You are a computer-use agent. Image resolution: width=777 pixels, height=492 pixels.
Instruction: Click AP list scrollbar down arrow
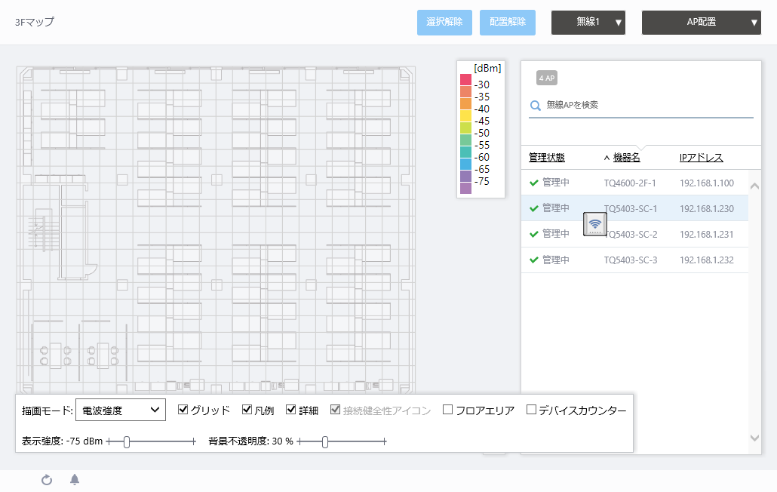tap(754, 438)
